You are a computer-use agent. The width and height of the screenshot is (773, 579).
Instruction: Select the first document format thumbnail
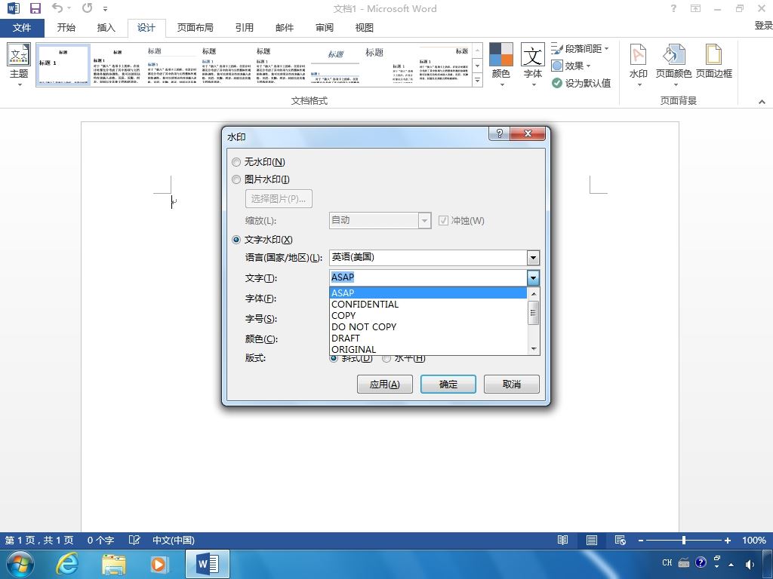pos(63,65)
